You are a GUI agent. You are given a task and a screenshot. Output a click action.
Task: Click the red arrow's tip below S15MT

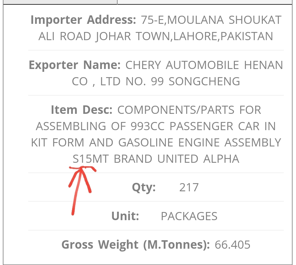(82, 168)
